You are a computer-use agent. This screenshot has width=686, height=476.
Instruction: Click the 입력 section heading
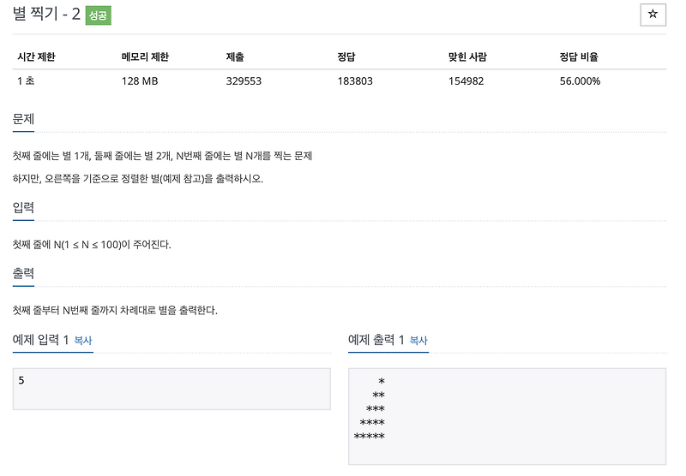tap(24, 207)
